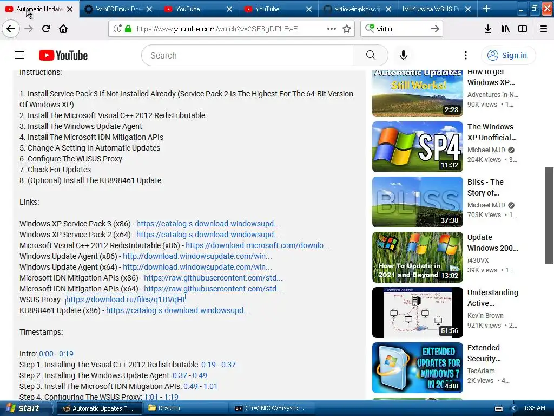Open Automatic Updates Still Works thumbnail

[417, 93]
